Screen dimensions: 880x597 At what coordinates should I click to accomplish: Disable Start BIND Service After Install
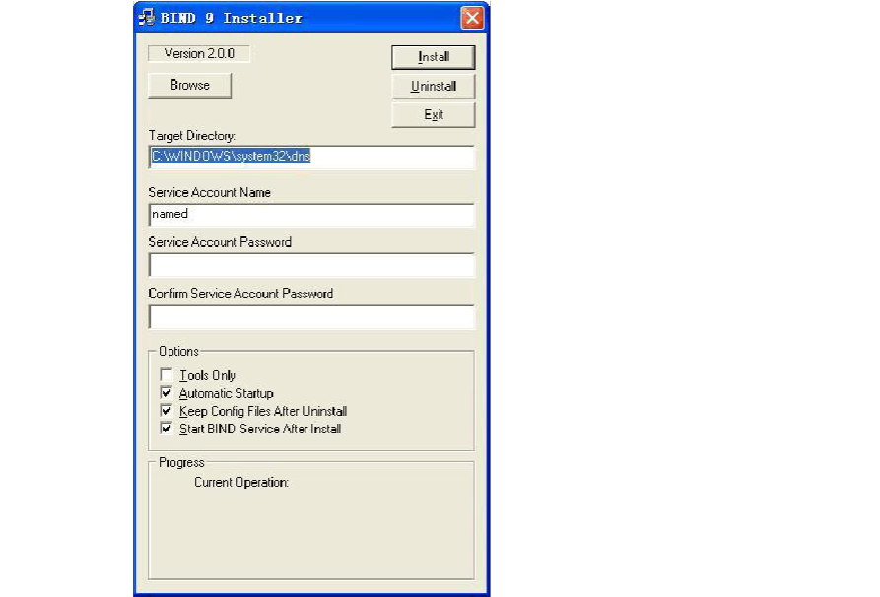click(x=166, y=429)
